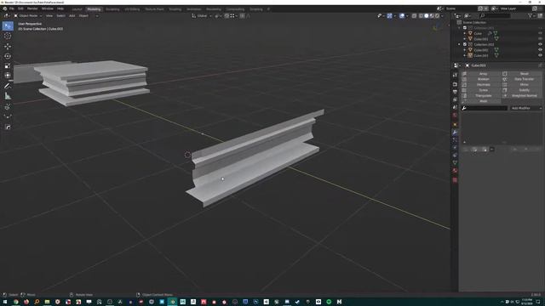Toggle visibility eye for Collection.002
This screenshot has width=545, height=306.
[x=540, y=44]
